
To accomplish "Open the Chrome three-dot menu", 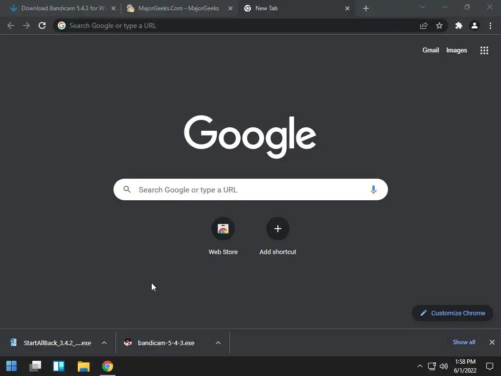I will click(x=490, y=25).
